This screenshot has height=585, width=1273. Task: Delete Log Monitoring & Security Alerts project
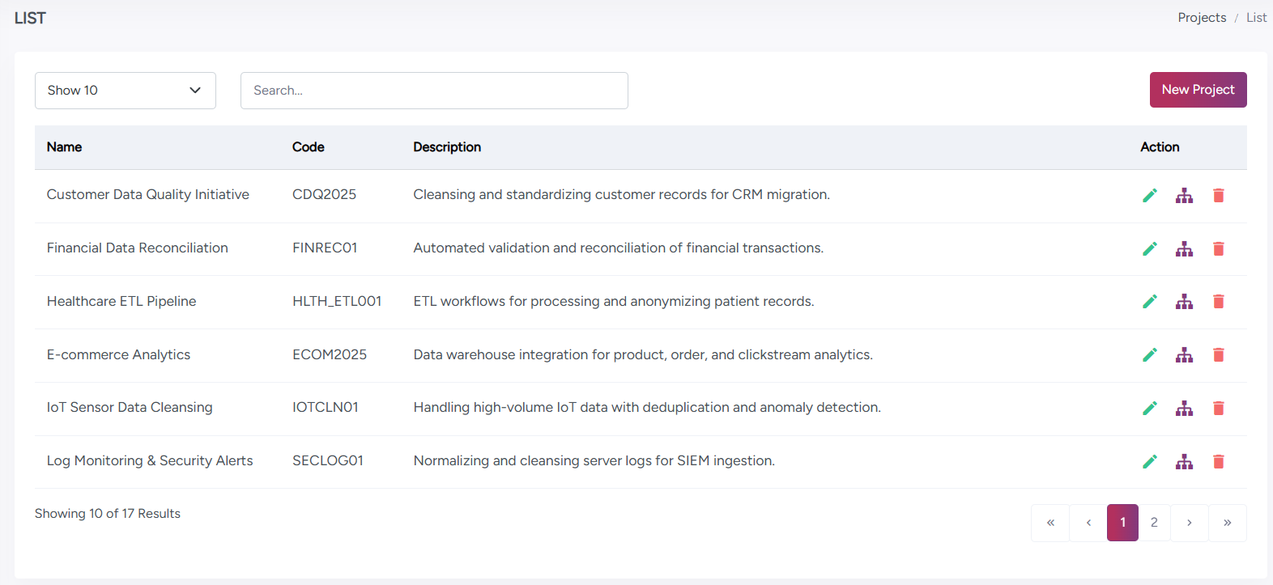[x=1218, y=462]
